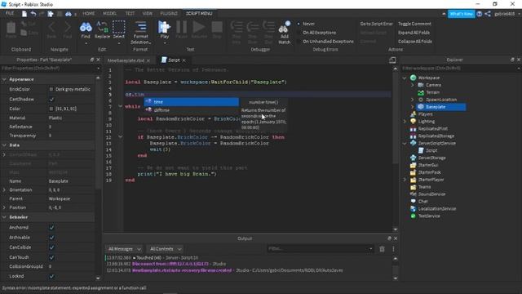Expand the Orientation property
Viewport: 522px width, 294px height.
pos(4,189)
